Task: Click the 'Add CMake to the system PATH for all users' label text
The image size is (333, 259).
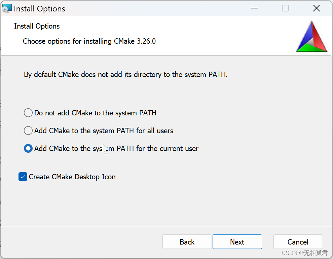Action: (x=104, y=131)
